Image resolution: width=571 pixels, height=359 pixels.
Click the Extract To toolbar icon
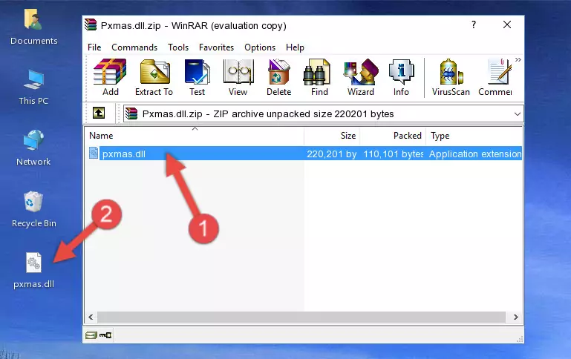point(154,77)
